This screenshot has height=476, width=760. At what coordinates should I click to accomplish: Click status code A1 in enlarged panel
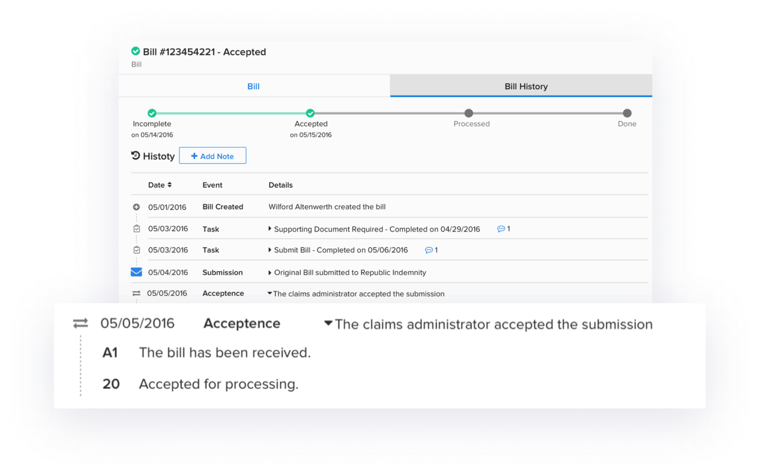coord(110,352)
